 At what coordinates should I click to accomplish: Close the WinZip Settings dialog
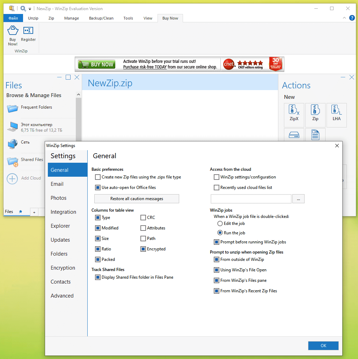coord(337,146)
